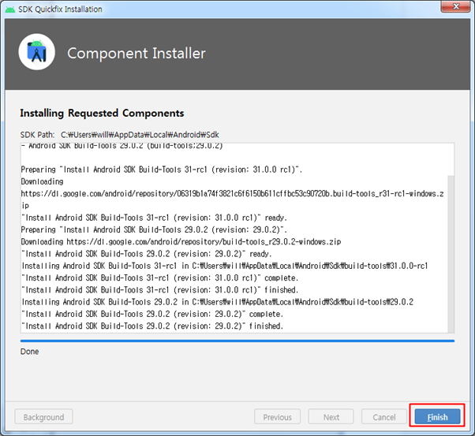Click the Previous button

(x=277, y=417)
